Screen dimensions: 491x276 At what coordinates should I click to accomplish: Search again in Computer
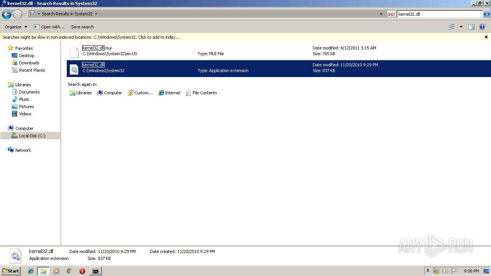tap(110, 93)
